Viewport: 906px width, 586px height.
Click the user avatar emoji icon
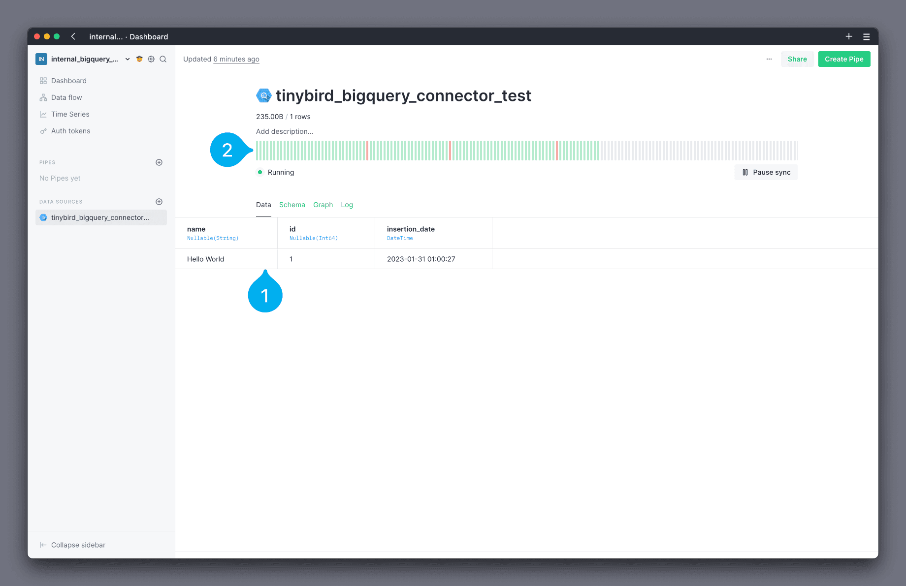pyautogui.click(x=139, y=59)
